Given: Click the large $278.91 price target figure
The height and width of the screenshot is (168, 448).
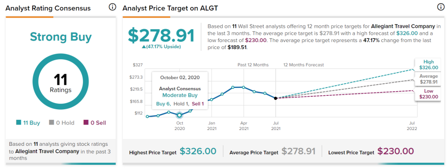Looking at the screenshot, I should coord(161,35).
